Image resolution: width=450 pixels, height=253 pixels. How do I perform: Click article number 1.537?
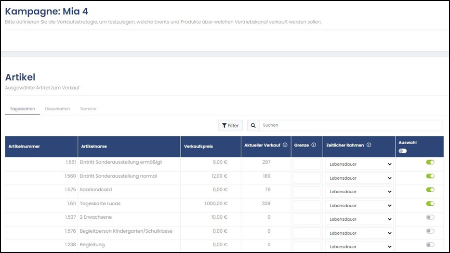tap(71, 217)
